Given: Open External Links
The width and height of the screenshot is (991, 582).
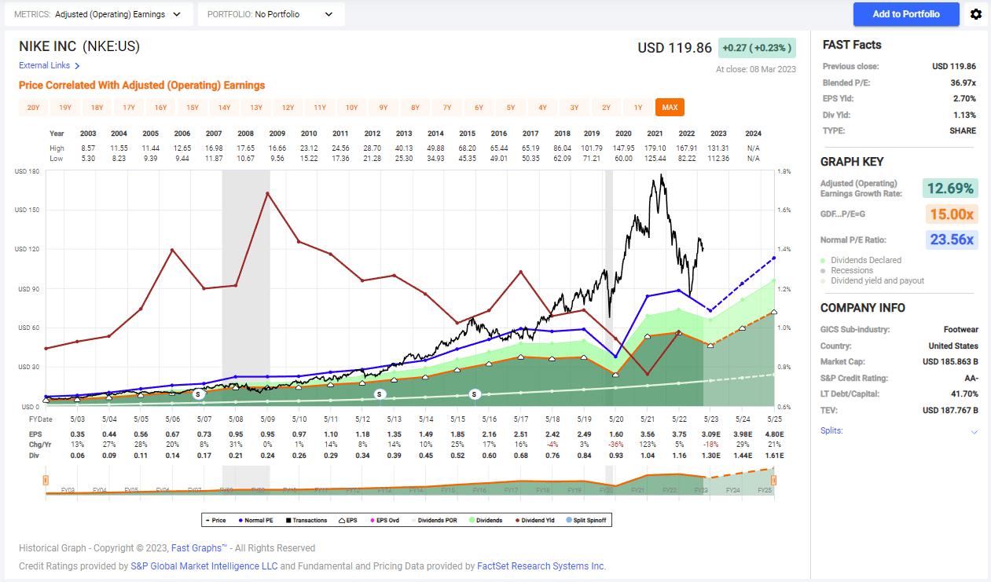Looking at the screenshot, I should pyautogui.click(x=44, y=66).
